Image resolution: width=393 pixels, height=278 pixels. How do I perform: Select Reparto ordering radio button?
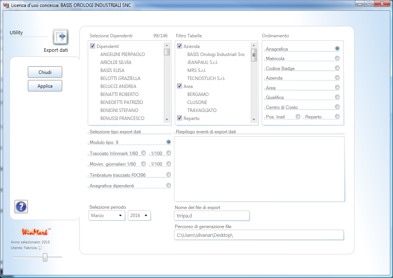pos(337,117)
